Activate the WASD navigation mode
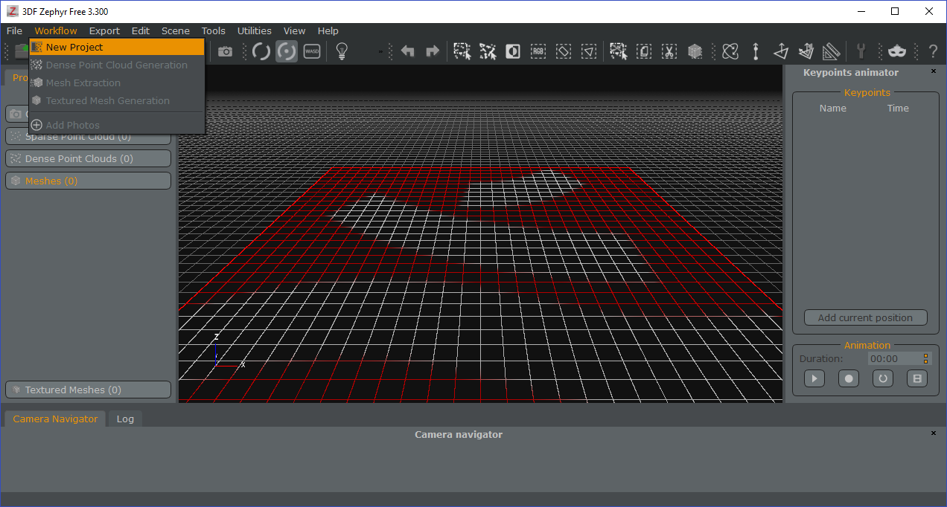947x507 pixels. point(311,51)
